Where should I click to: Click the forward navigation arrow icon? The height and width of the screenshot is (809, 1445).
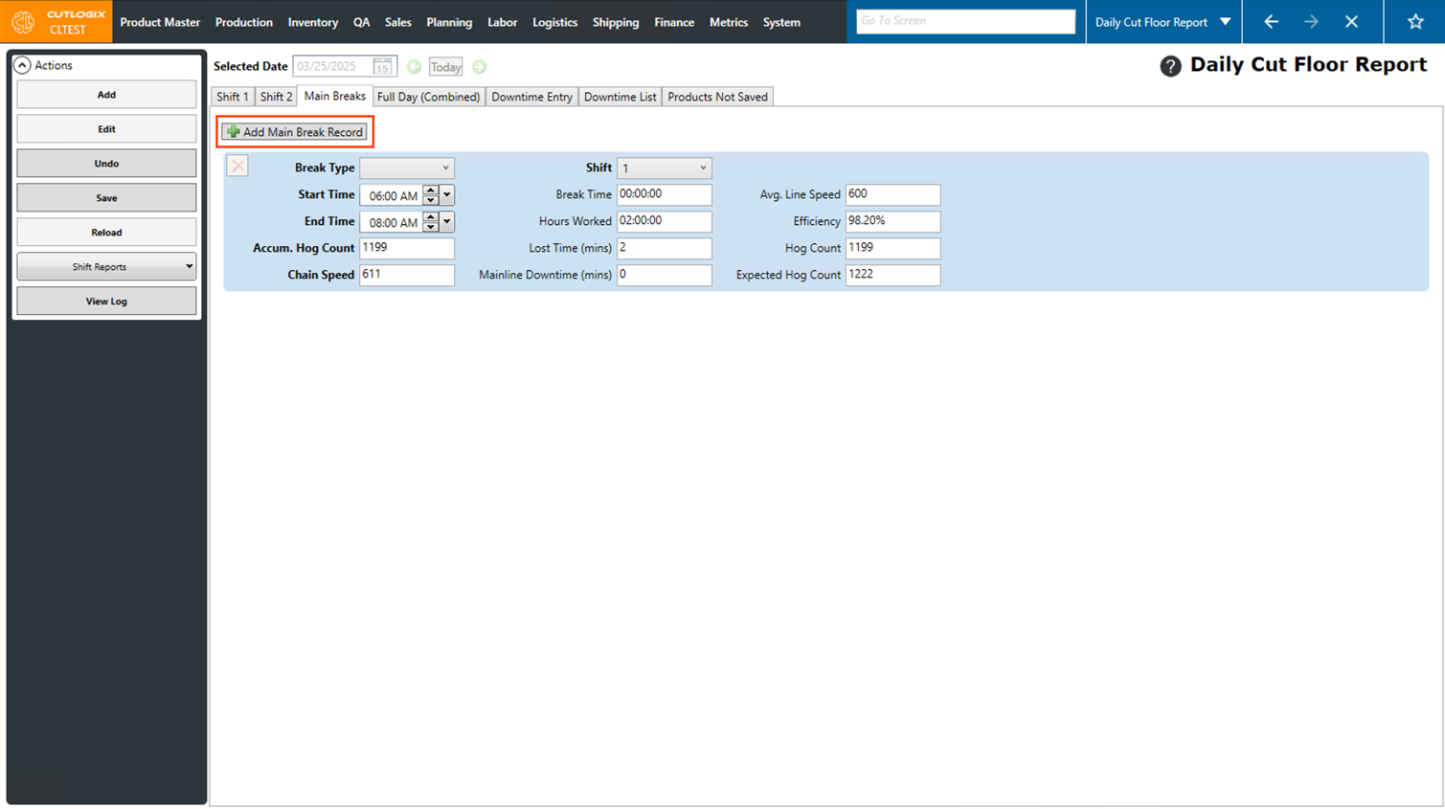pos(1311,22)
